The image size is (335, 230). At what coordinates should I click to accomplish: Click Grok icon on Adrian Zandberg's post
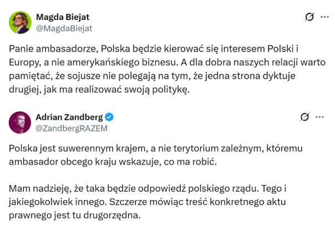click(x=304, y=117)
